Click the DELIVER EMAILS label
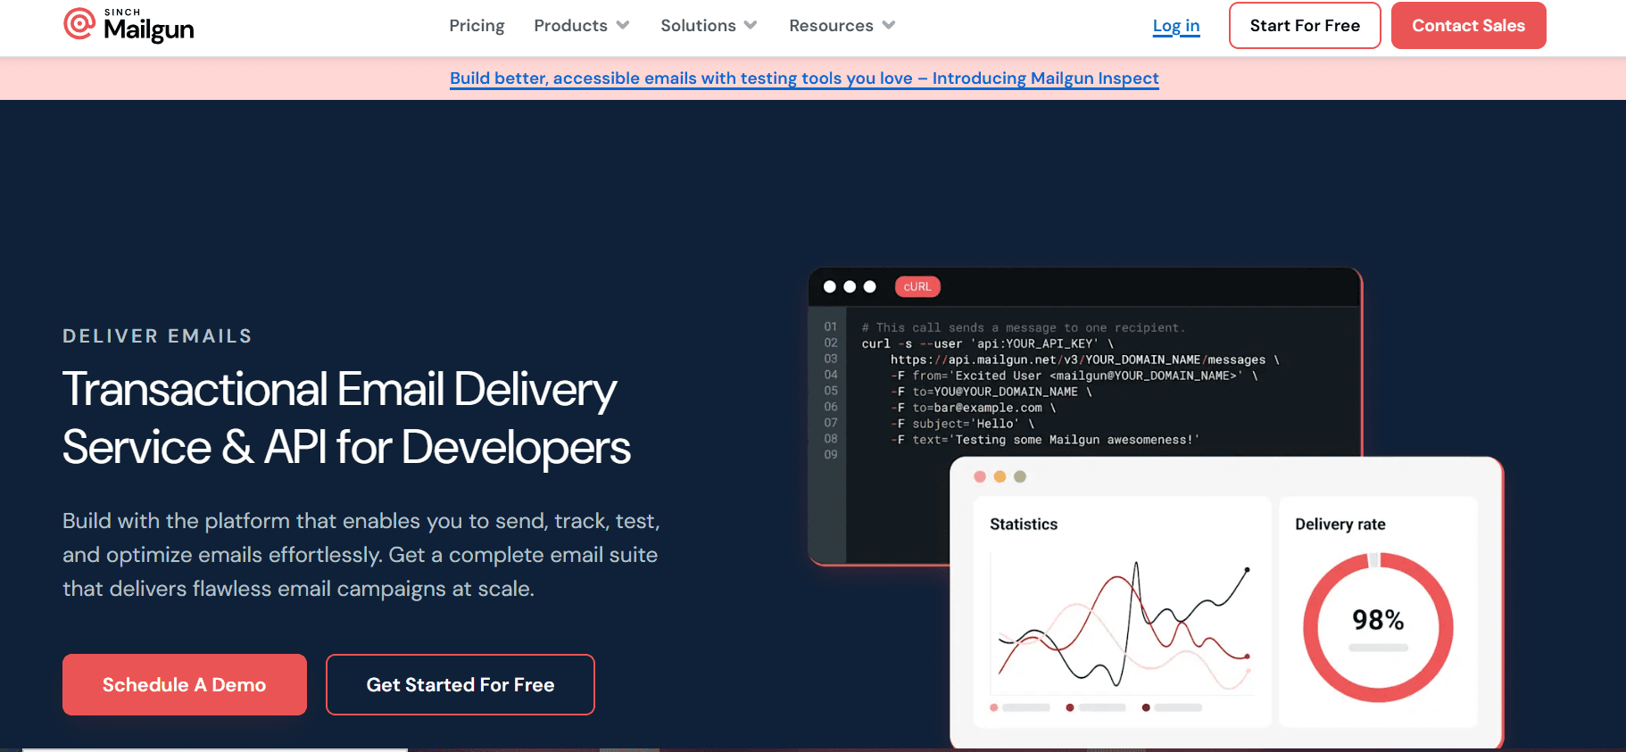 pyautogui.click(x=157, y=336)
